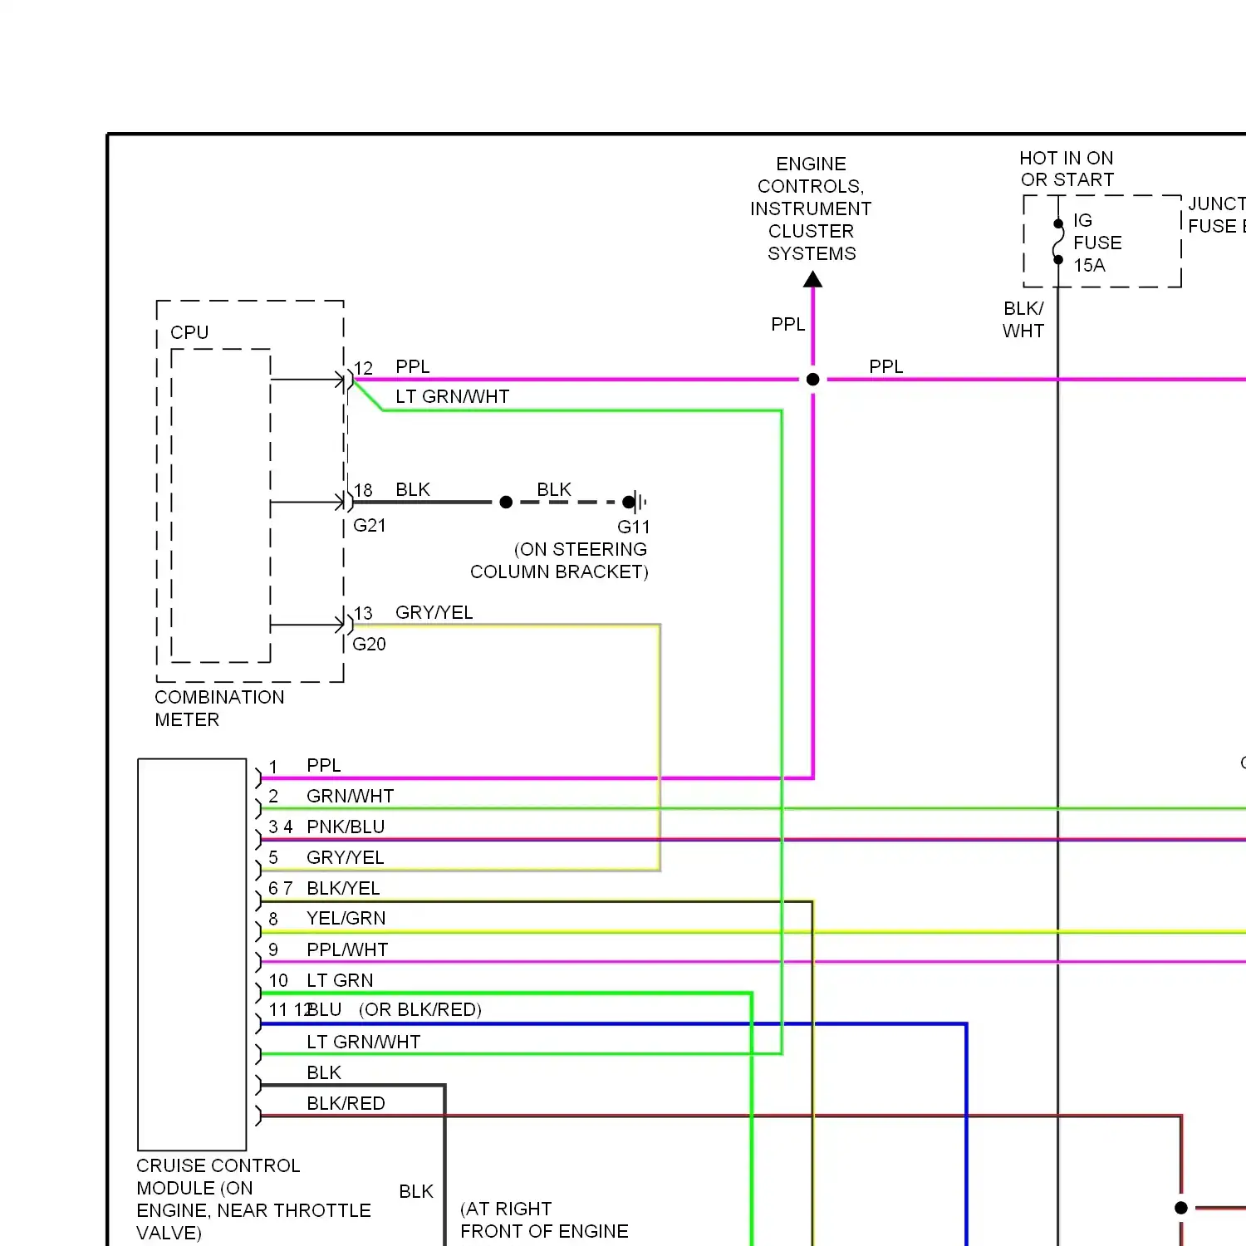Image resolution: width=1246 pixels, height=1246 pixels.
Task: Click the BLK/WHT wire label below fuse
Action: [x=1023, y=320]
